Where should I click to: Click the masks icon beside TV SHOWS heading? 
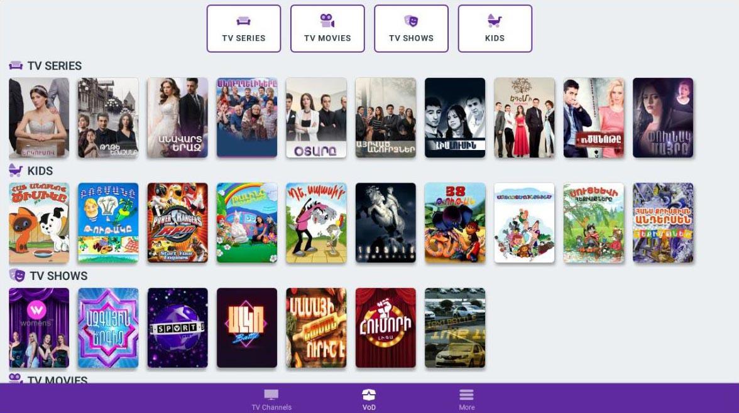pos(17,275)
